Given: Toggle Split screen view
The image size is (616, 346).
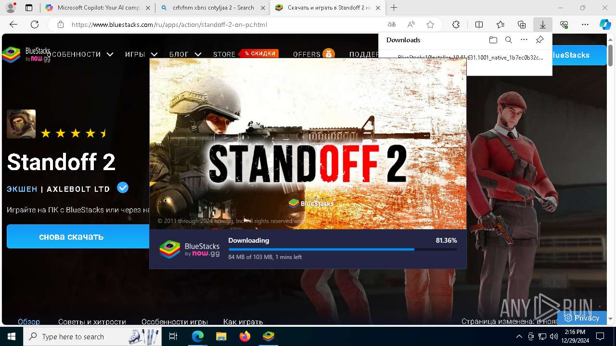Looking at the screenshot, I should (479, 25).
